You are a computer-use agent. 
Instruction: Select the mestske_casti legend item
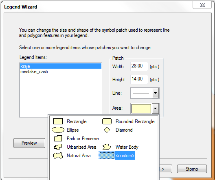pyautogui.click(x=61, y=72)
